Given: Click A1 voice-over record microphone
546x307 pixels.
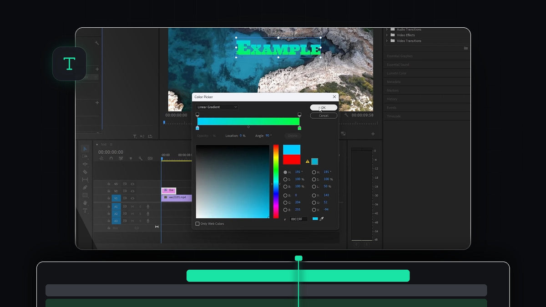Looking at the screenshot, I should (148, 206).
